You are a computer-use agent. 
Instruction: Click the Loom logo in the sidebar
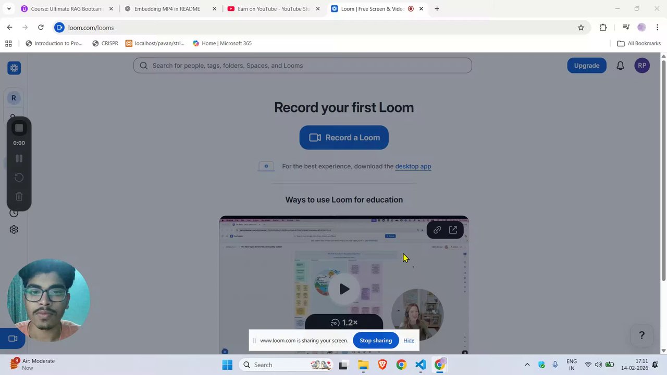coord(14,68)
